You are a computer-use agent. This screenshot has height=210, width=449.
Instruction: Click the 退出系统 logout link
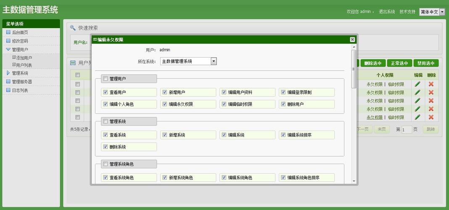point(387,12)
